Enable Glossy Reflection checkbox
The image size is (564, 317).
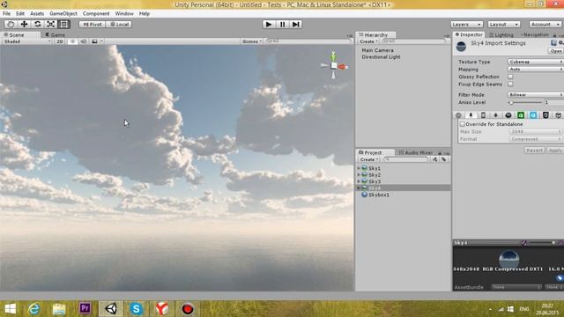pos(510,77)
